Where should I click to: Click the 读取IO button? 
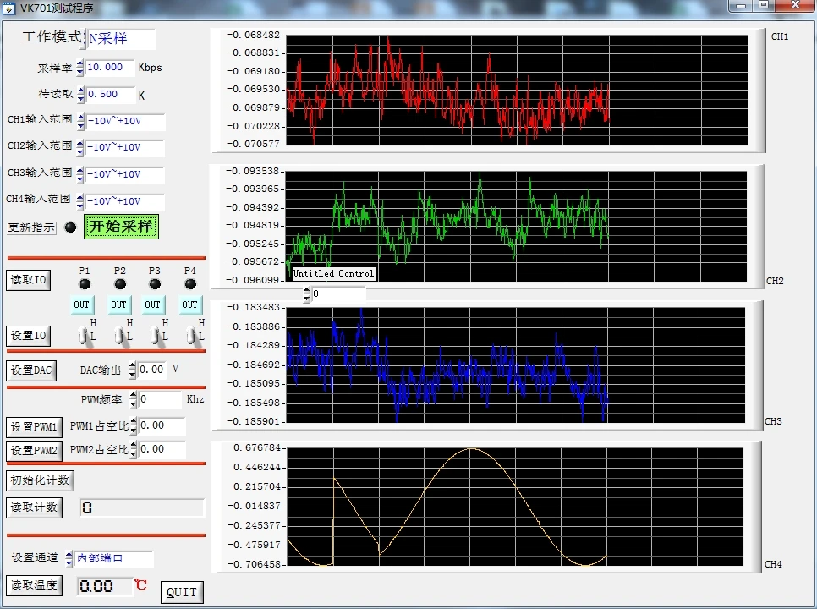click(x=29, y=280)
